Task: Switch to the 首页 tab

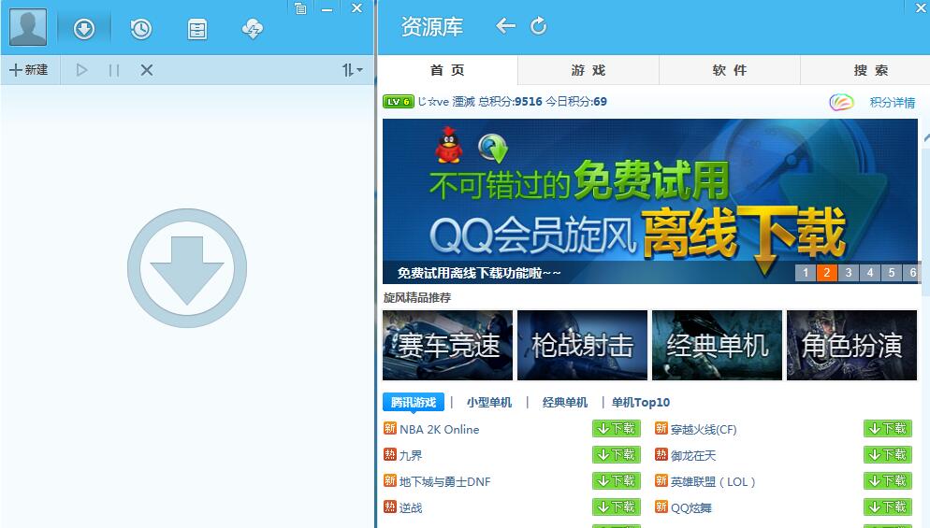Action: coord(447,70)
